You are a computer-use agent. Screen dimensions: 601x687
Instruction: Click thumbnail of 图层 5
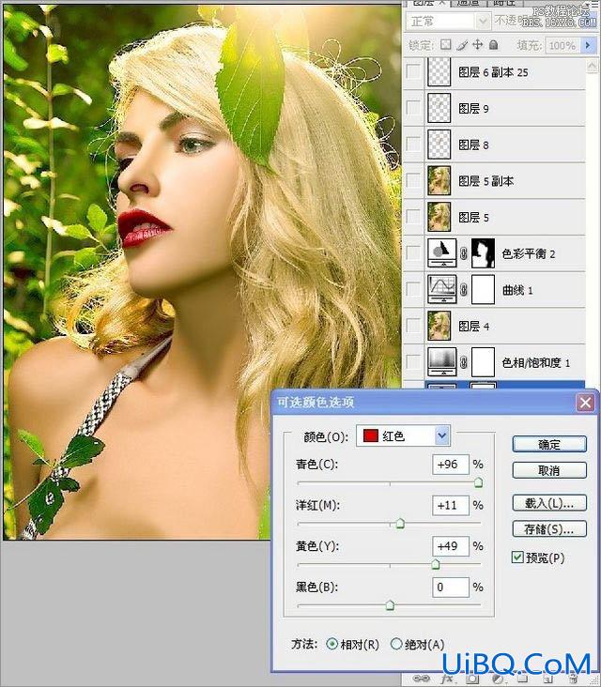click(x=439, y=217)
